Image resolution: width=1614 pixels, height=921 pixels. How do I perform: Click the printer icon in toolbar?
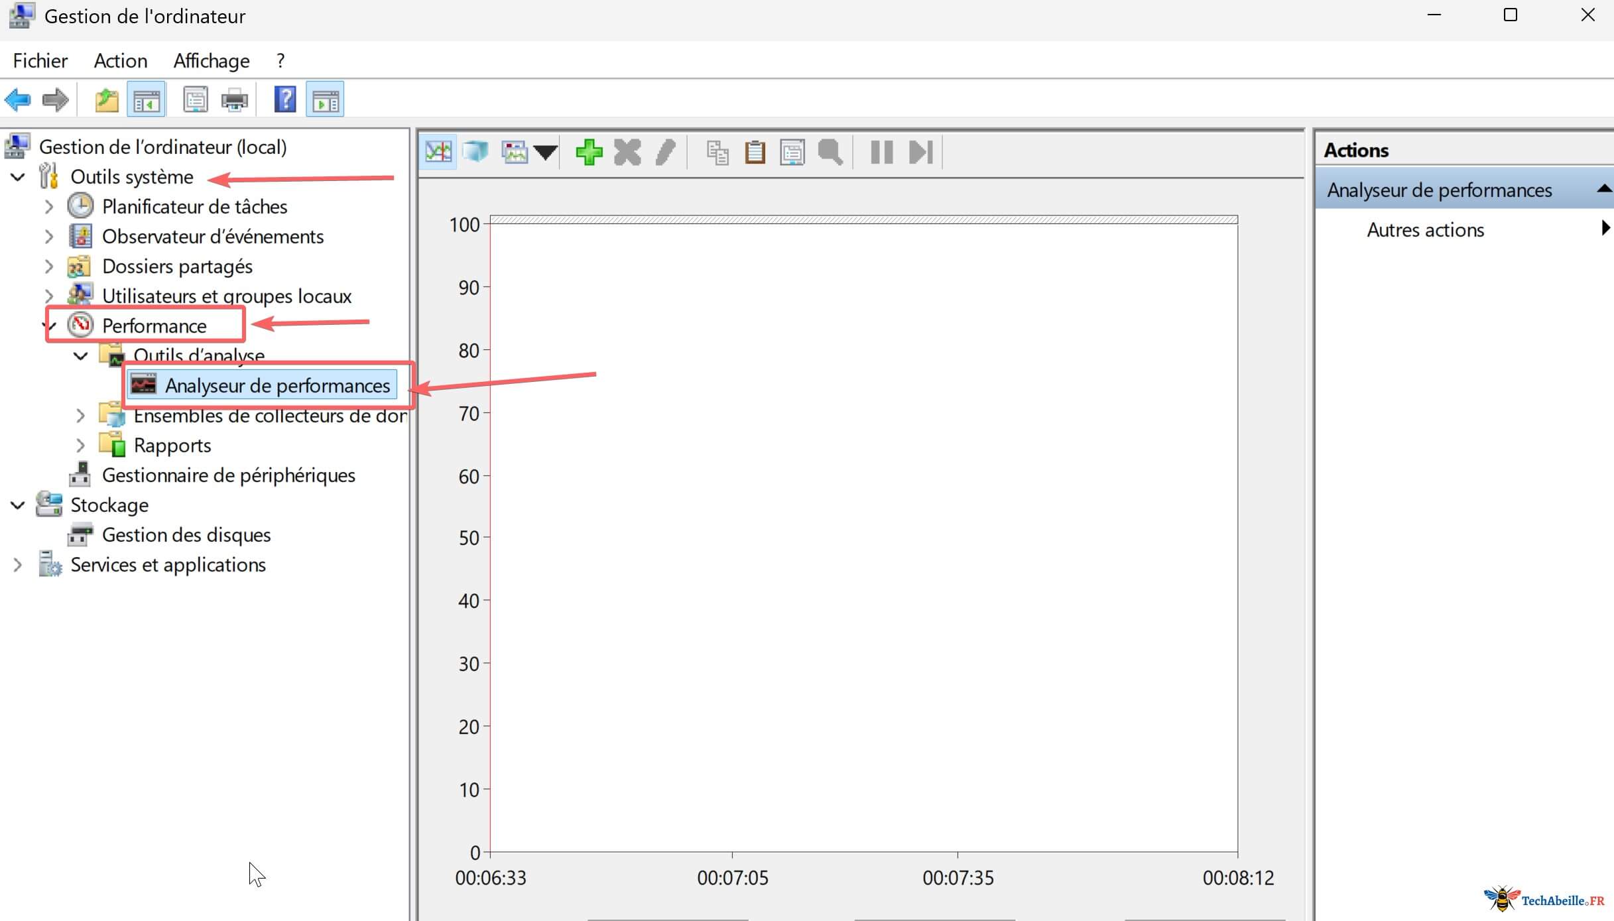234,101
